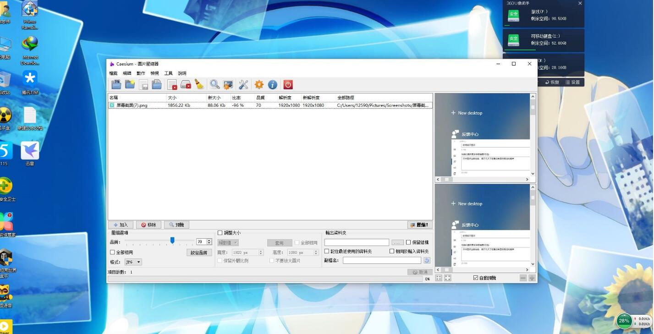The image size is (654, 334).
Task: Select the 屏幕截图(7).png row in list
Action: click(270, 105)
